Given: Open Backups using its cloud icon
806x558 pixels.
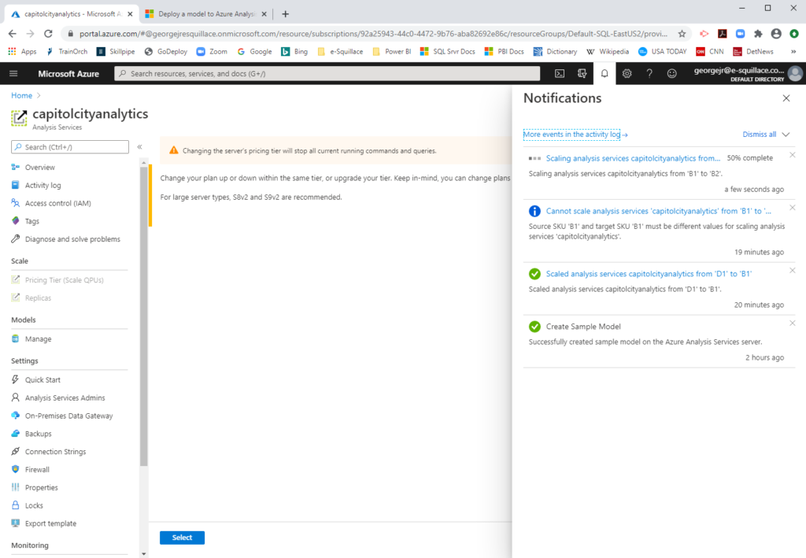Looking at the screenshot, I should pyautogui.click(x=15, y=433).
